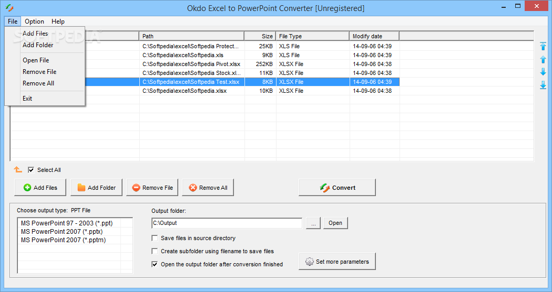Image resolution: width=552 pixels, height=292 pixels.
Task: Choose Exit from the File menu
Action: (27, 98)
